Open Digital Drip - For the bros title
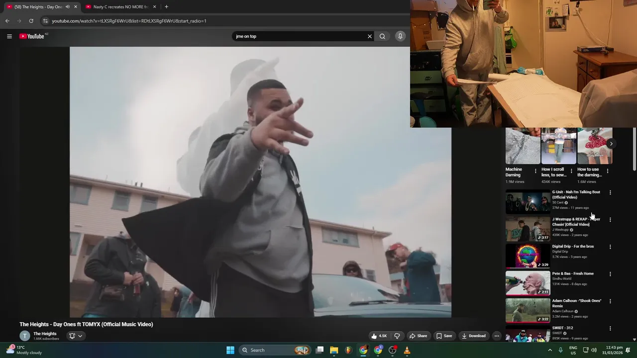The image size is (637, 358). (x=573, y=246)
